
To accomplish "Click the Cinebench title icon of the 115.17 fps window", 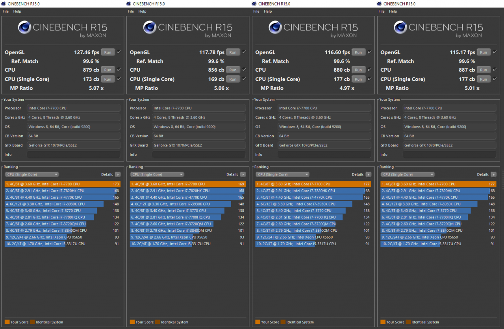I will click(x=380, y=4).
